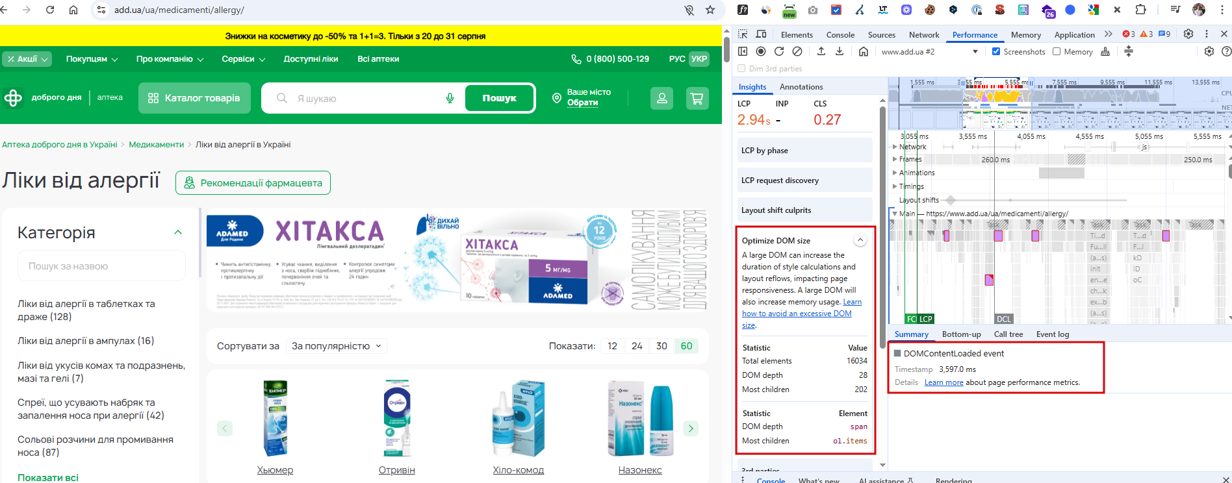Open Performance panel help icon
Viewport: 1232px width, 483px height.
click(x=1226, y=51)
